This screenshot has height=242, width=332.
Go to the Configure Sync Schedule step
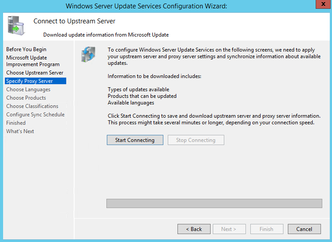click(35, 115)
